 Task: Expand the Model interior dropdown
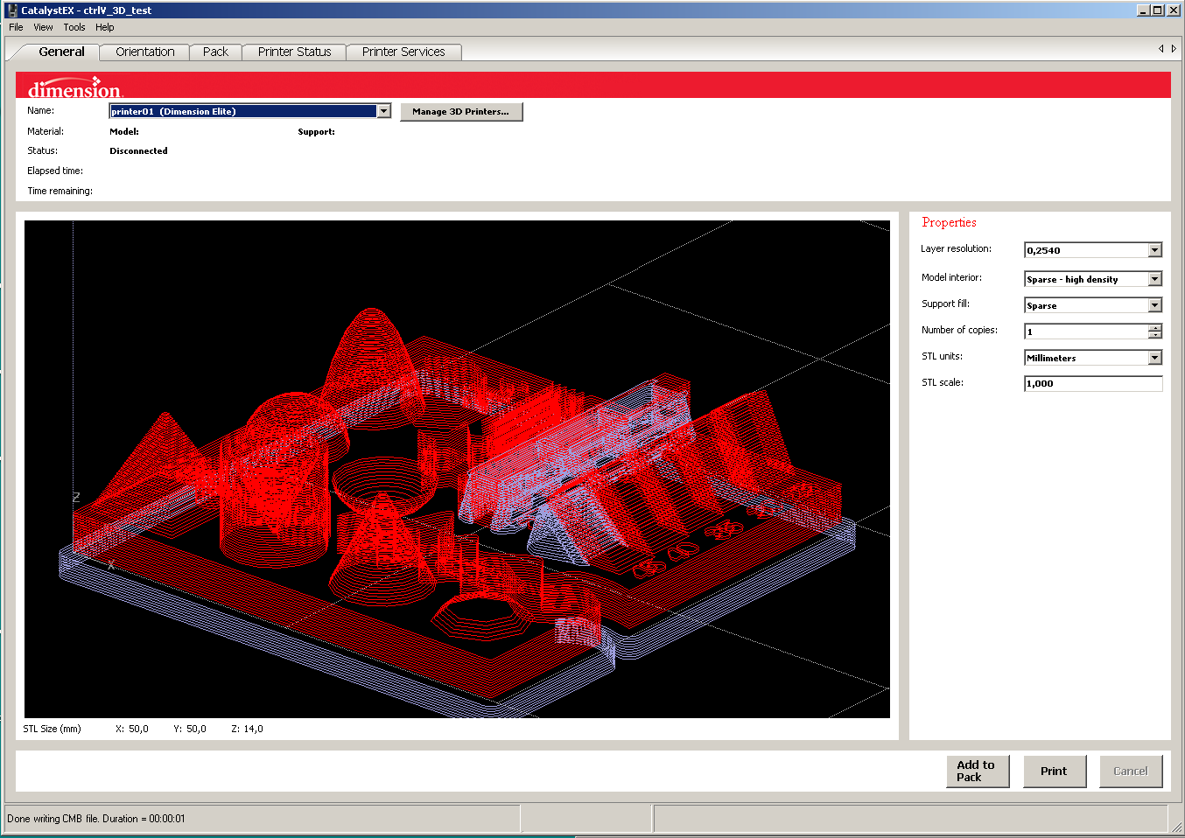coord(1155,279)
